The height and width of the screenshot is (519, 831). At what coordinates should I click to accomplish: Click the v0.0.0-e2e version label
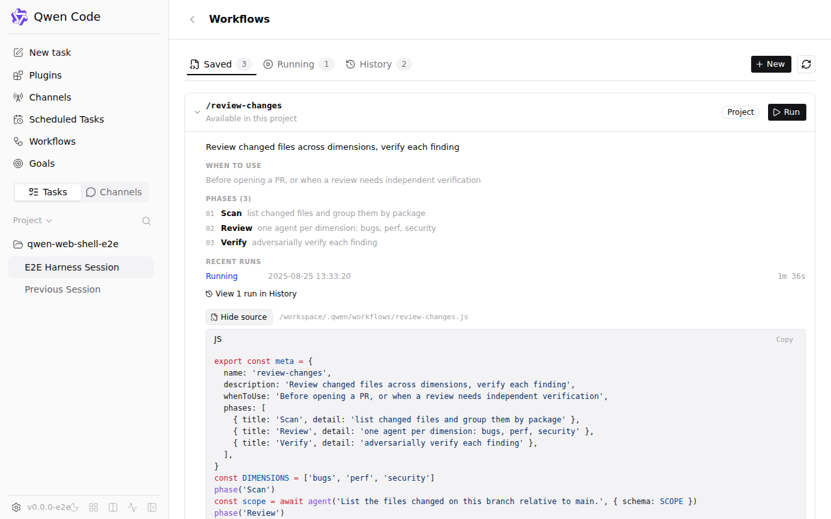point(49,507)
